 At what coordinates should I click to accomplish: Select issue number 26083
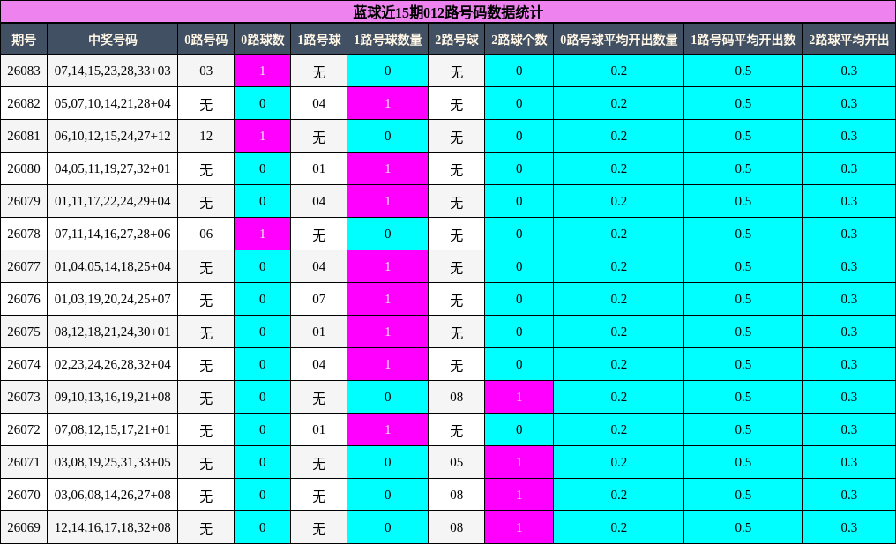tap(24, 71)
